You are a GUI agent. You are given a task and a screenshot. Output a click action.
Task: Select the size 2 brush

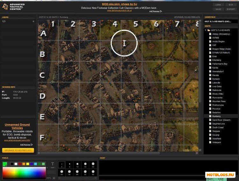pyautogui.click(x=62, y=165)
